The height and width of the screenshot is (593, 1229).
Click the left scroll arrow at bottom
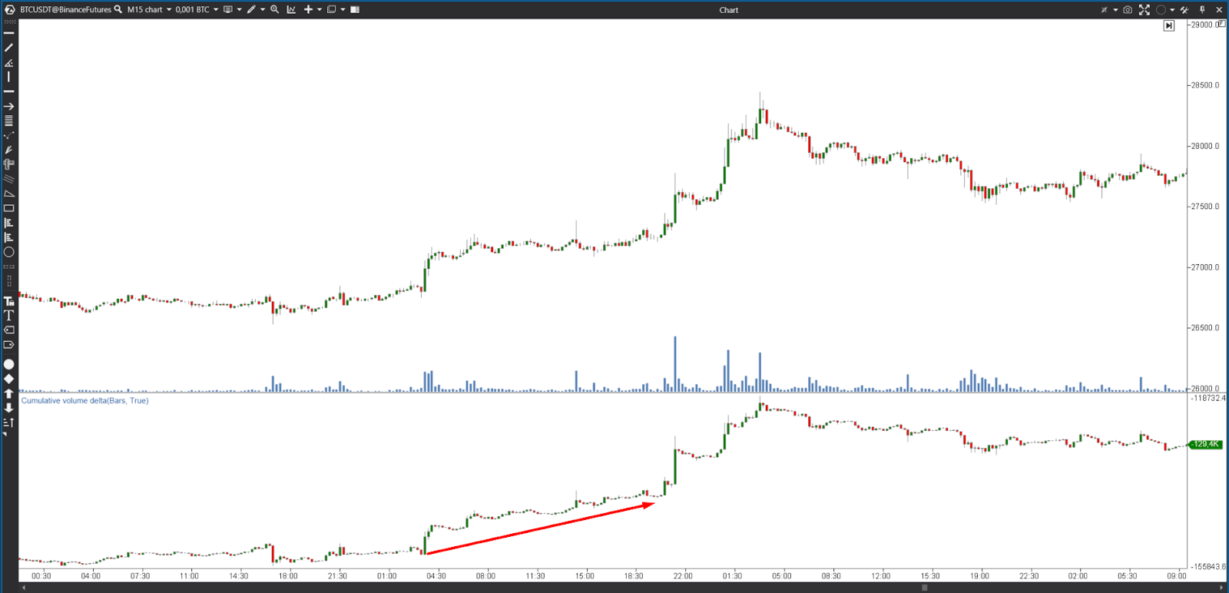coord(23,588)
